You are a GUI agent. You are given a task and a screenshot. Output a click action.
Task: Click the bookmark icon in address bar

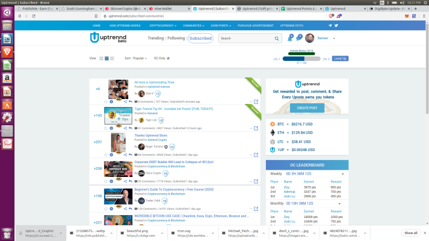[96, 16]
